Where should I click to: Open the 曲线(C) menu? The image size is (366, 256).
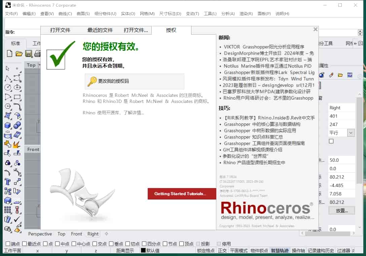point(65,14)
